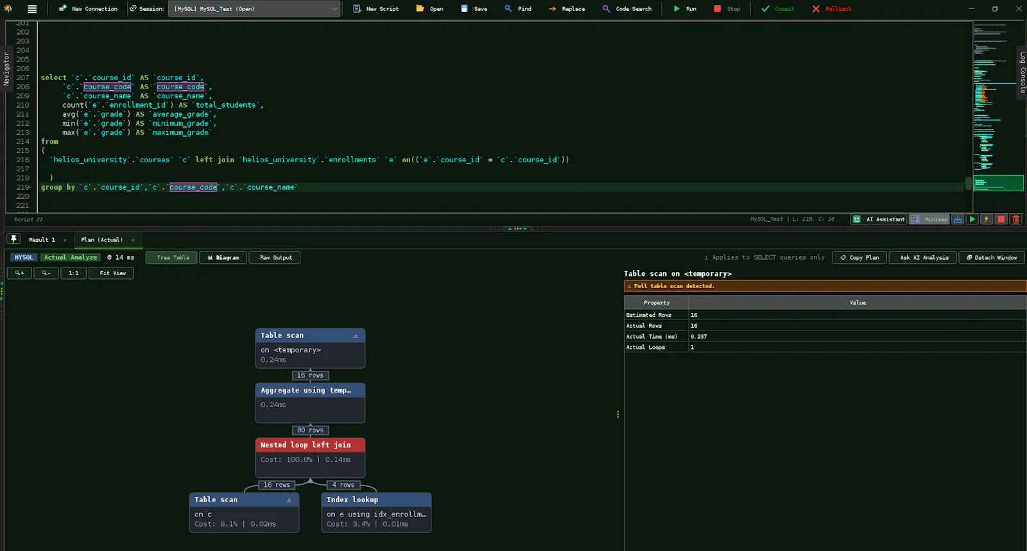Click the Open folder button
Viewport: 1027px width, 551px height.
click(x=429, y=9)
